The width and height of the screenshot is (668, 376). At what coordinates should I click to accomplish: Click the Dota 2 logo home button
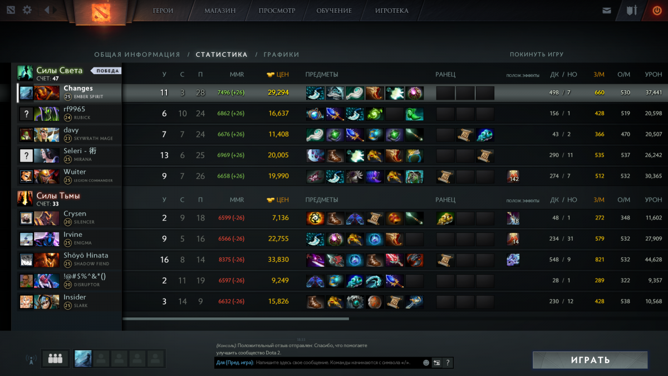pos(100,11)
